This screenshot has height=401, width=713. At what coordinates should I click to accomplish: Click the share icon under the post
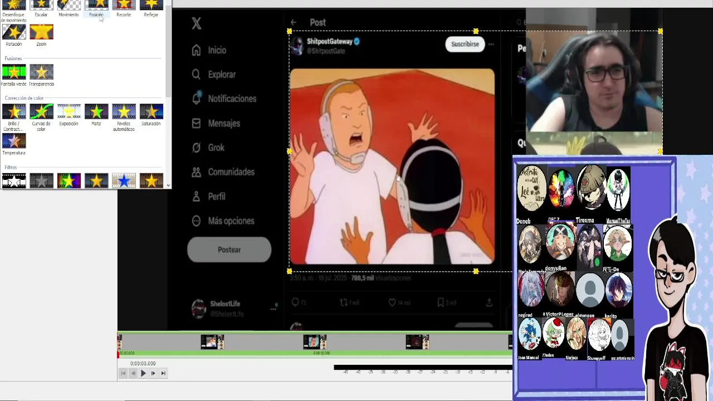(x=489, y=302)
